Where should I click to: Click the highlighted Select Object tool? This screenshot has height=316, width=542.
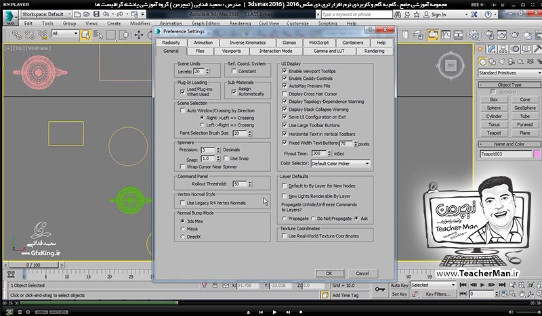coord(85,35)
